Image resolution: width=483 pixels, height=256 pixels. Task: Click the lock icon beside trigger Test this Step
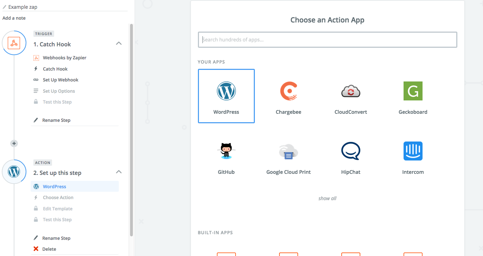pos(36,102)
